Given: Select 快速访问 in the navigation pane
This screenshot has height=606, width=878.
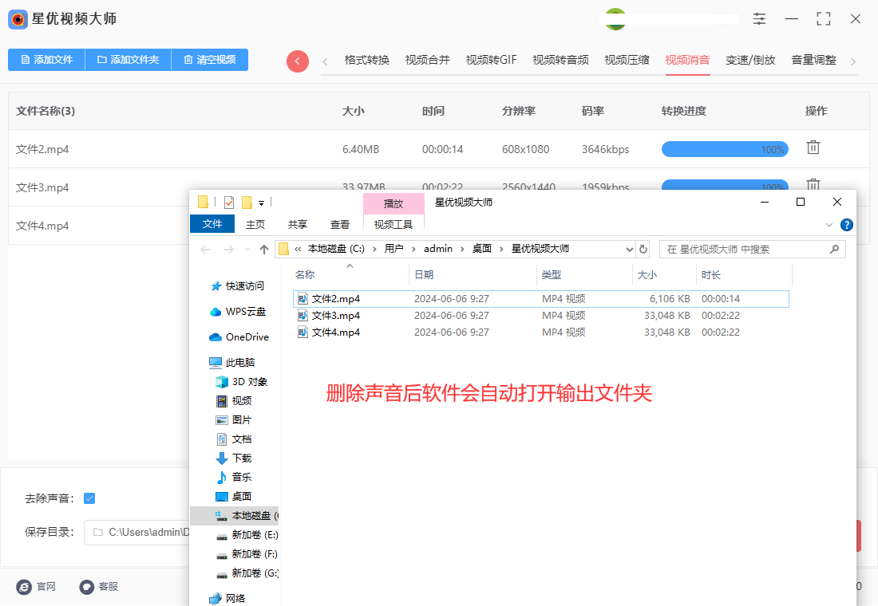Looking at the screenshot, I should (237, 286).
